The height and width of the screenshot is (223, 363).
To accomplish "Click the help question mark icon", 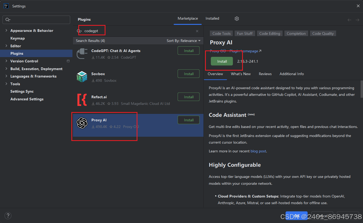I will point(8,216).
